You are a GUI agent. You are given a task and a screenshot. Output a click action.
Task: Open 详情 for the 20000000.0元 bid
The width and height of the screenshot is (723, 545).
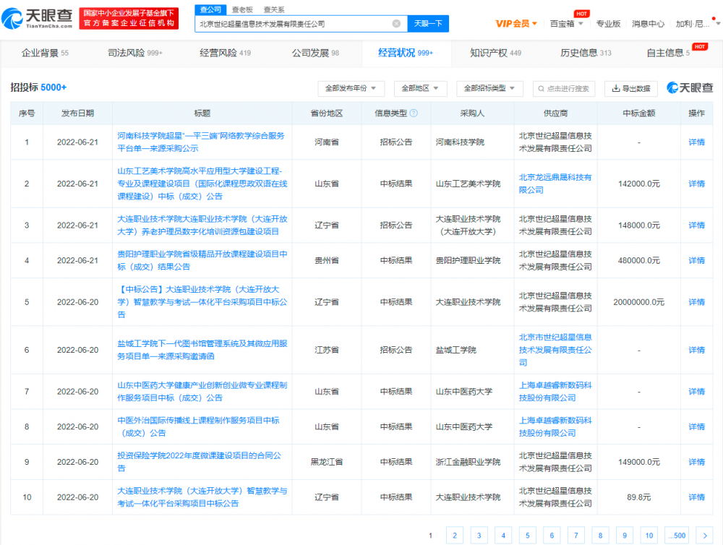click(696, 302)
